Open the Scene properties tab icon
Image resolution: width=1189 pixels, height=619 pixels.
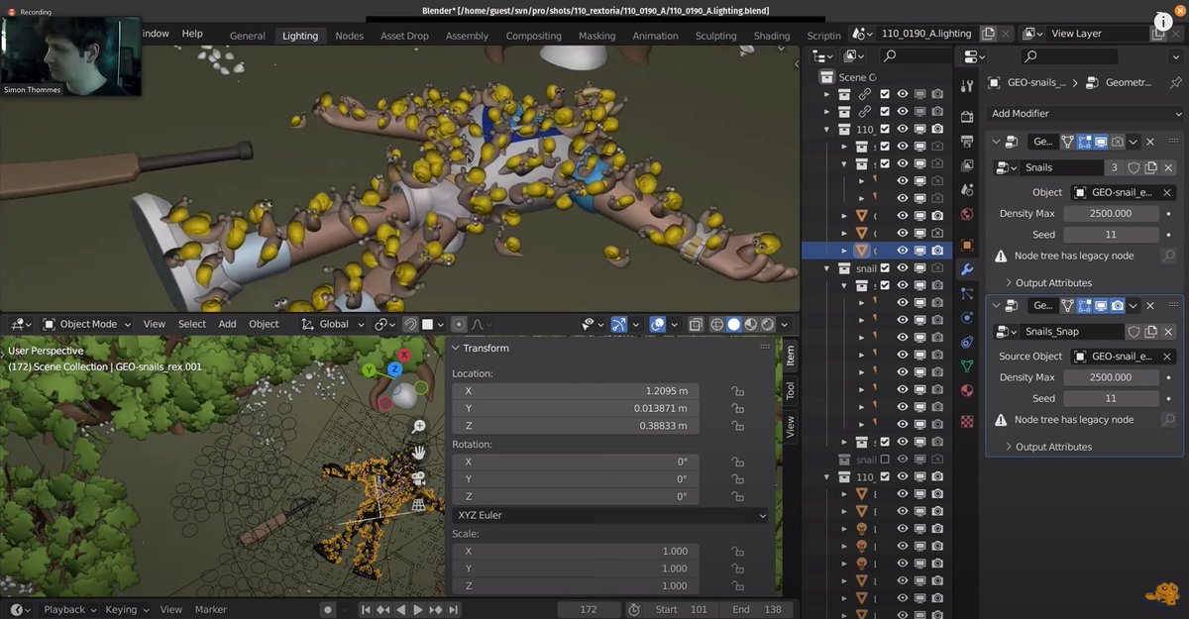[x=967, y=190]
